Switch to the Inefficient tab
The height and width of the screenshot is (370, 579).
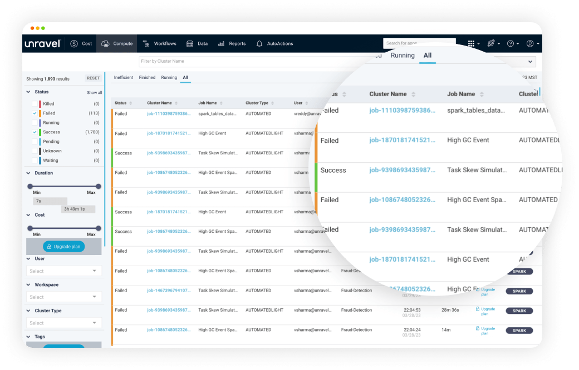[x=124, y=77]
